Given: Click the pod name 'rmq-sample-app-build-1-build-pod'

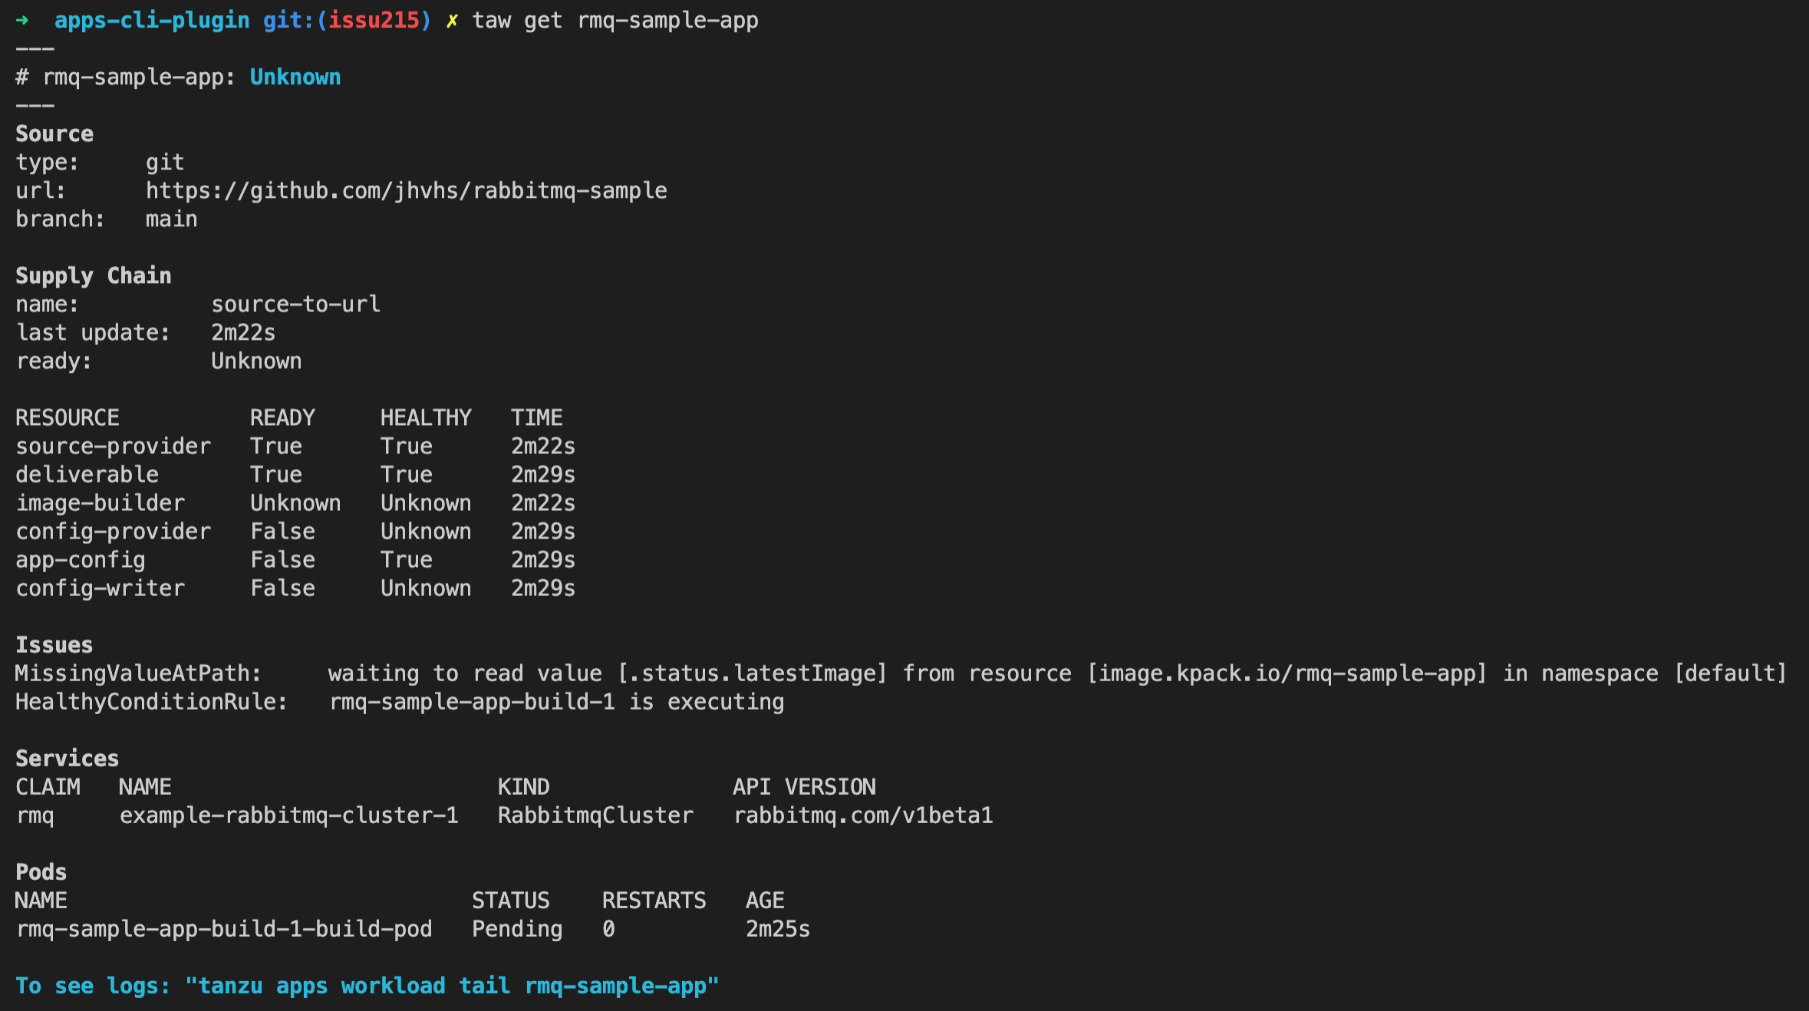Looking at the screenshot, I should click(224, 929).
